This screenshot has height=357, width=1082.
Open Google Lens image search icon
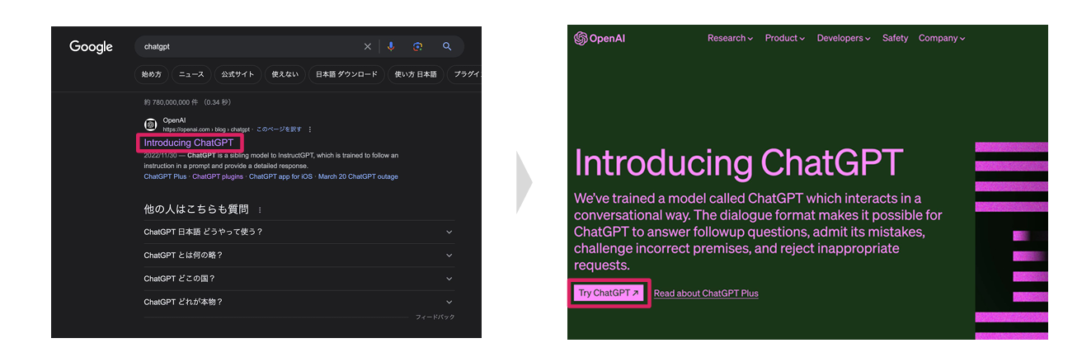(x=418, y=47)
